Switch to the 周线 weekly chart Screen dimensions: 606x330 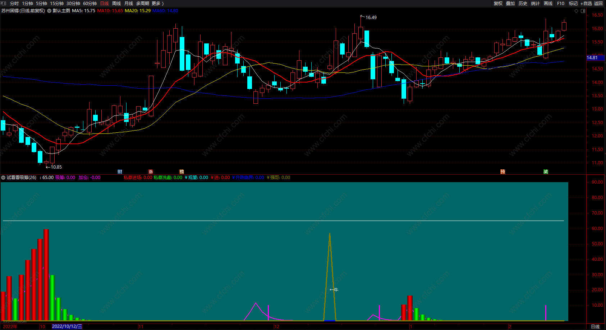click(116, 4)
